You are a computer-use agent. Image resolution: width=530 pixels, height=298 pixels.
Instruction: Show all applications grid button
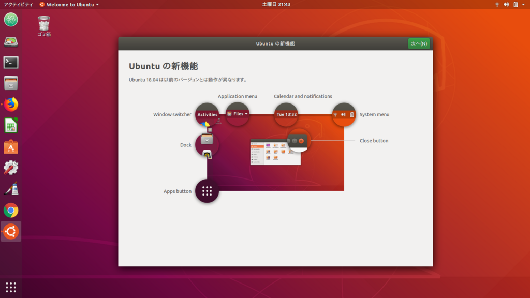click(11, 288)
